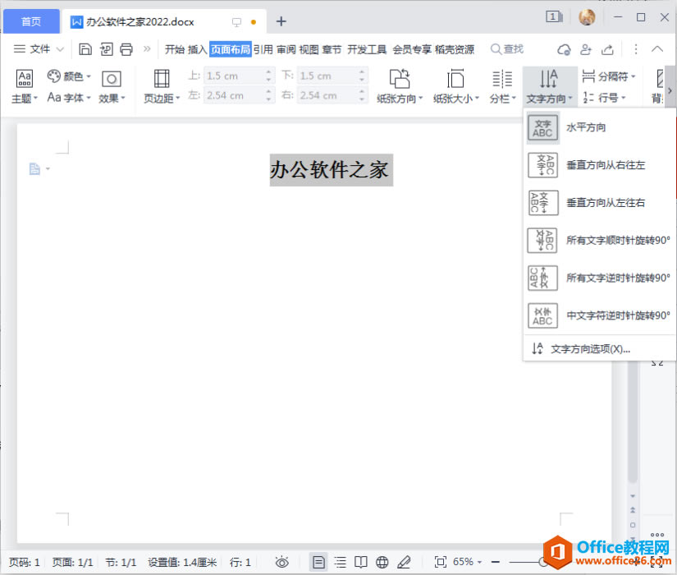Click the top margin 上 input field
677x575 pixels.
click(x=237, y=75)
